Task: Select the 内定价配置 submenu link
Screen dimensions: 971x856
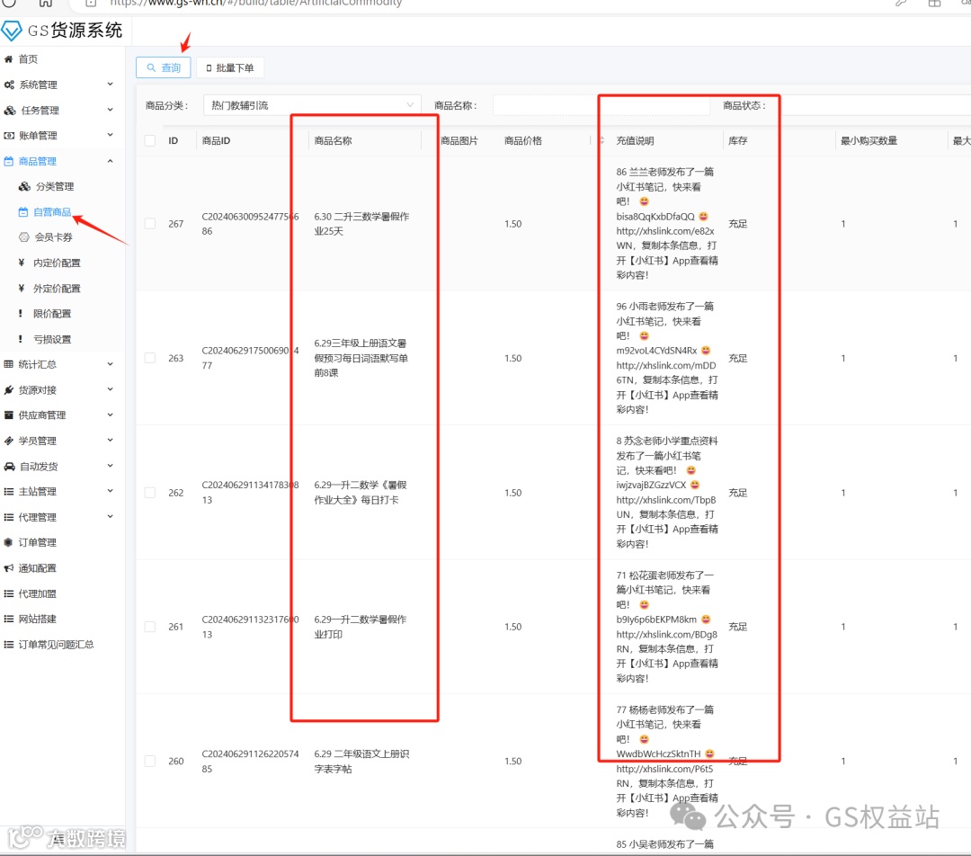Action: pyautogui.click(x=57, y=263)
